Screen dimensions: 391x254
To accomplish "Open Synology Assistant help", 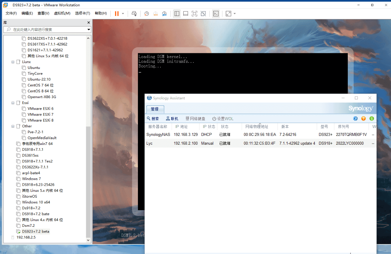I will click(x=363, y=119).
